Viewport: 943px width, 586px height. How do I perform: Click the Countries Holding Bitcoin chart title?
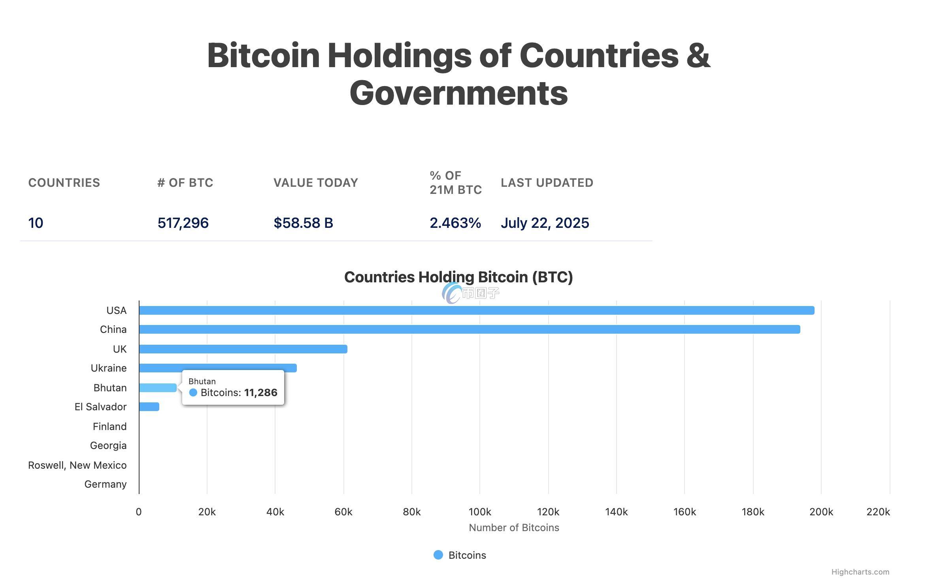(x=458, y=277)
